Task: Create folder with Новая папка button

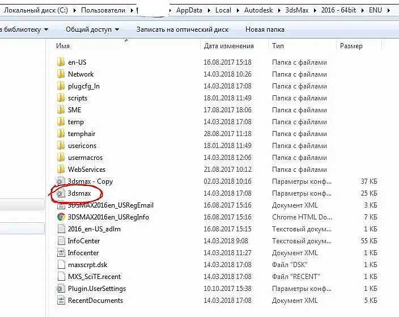Action: tap(265, 29)
